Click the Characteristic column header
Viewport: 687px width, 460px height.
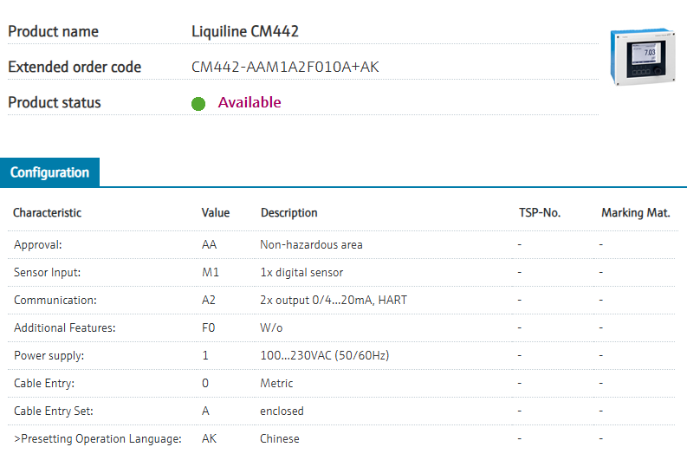click(x=47, y=212)
